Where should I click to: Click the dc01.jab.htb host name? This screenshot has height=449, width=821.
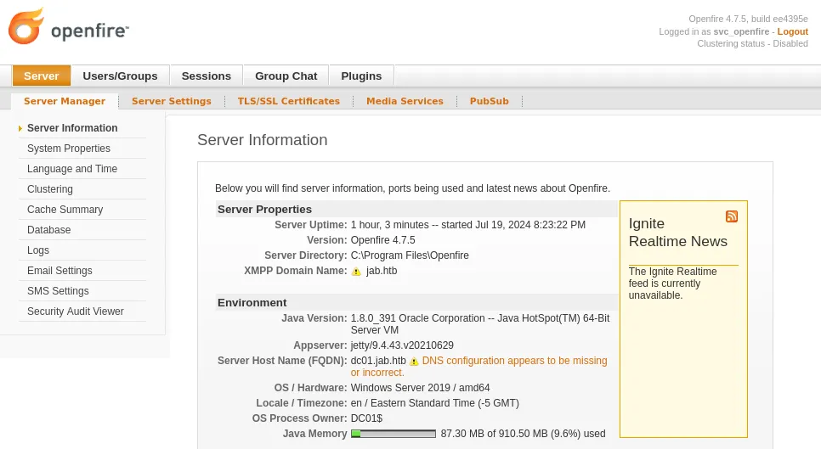(378, 361)
